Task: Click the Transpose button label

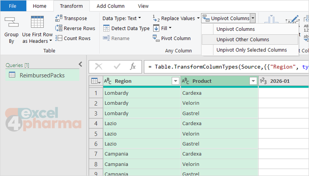Action: [75, 18]
